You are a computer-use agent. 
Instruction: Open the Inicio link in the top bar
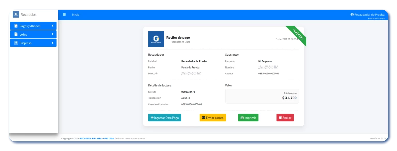click(x=75, y=15)
